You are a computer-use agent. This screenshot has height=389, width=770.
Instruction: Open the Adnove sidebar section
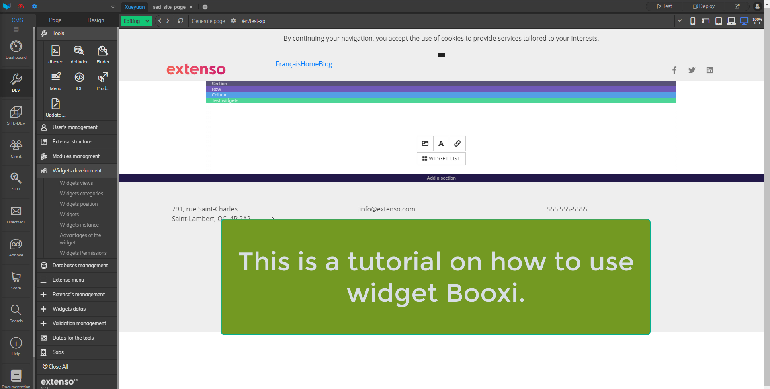[x=16, y=248]
